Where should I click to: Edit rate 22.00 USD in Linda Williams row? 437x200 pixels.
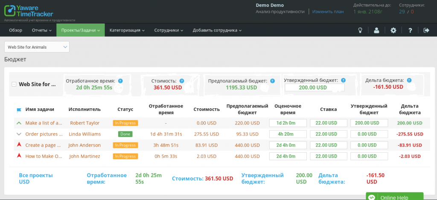coord(329,134)
